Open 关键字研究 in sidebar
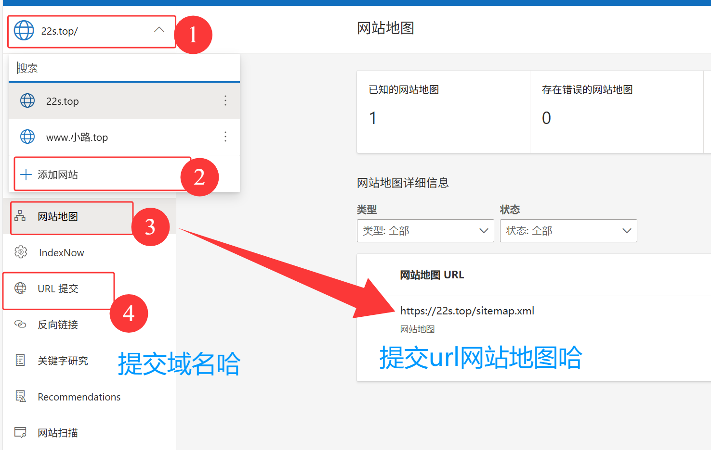The width and height of the screenshot is (711, 450). pyautogui.click(x=89, y=361)
